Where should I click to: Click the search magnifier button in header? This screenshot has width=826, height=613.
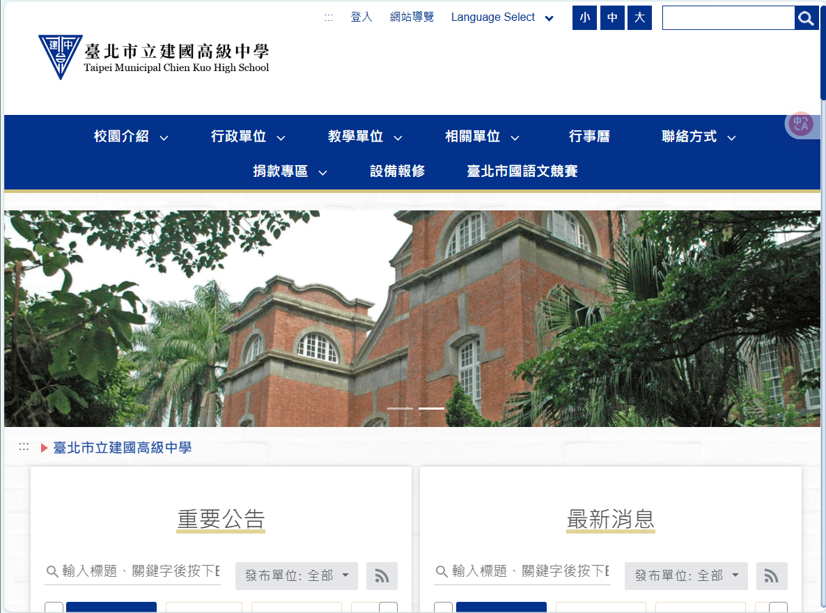[806, 18]
